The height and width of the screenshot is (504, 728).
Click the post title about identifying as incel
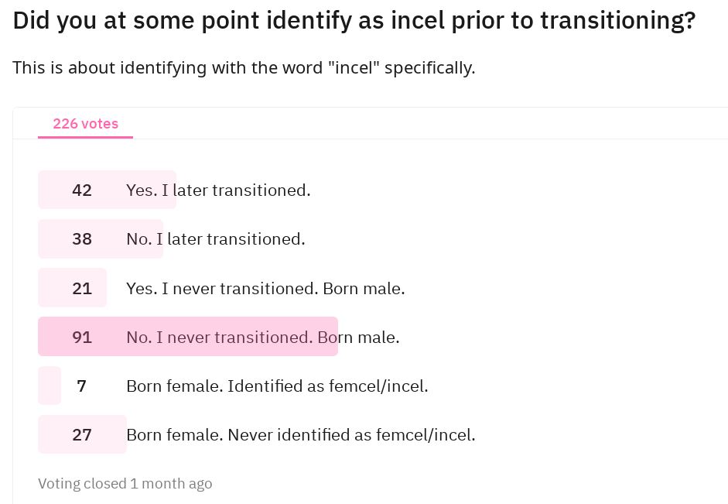tap(354, 20)
